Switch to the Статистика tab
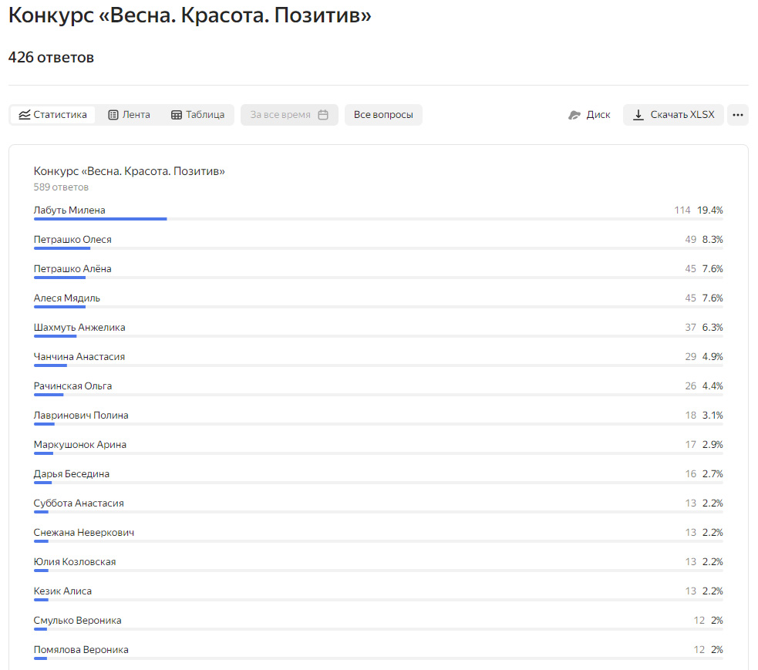This screenshot has width=758, height=670. click(x=52, y=115)
